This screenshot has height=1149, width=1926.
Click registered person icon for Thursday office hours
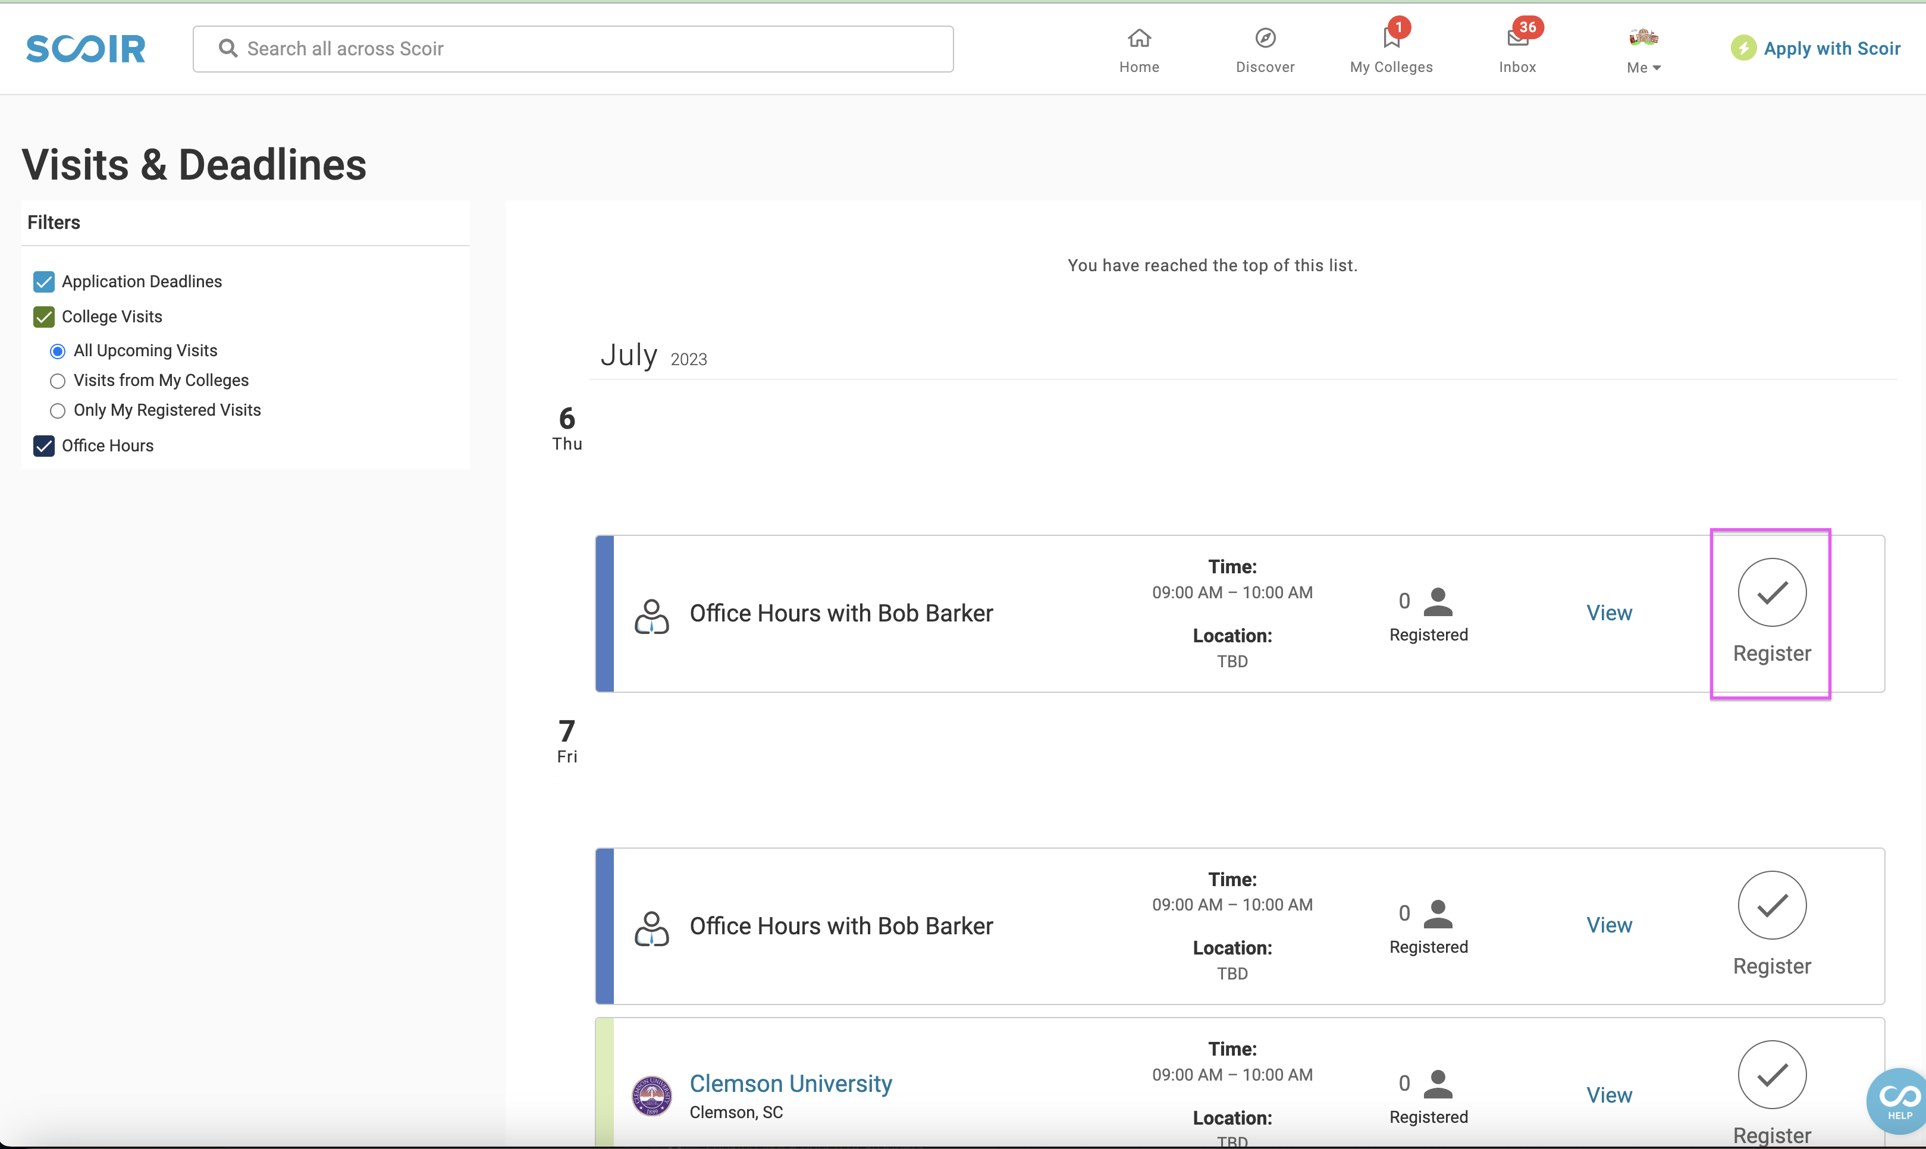click(x=1438, y=602)
